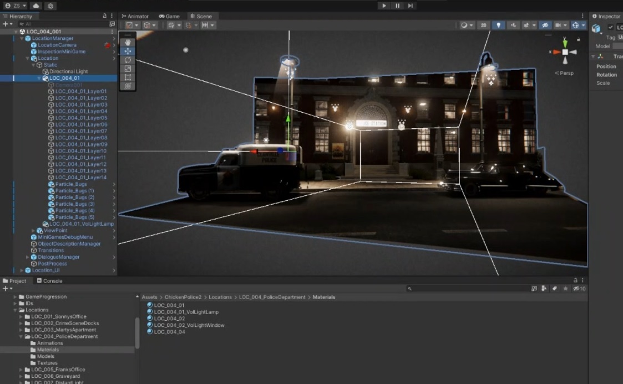Image resolution: width=623 pixels, height=384 pixels.
Task: Select the Scale tool
Action: pos(128,68)
